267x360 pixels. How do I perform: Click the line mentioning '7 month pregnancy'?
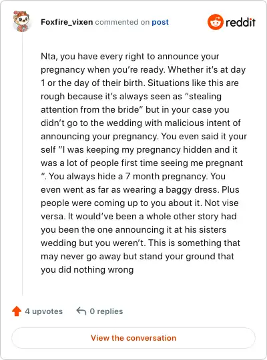(133, 176)
